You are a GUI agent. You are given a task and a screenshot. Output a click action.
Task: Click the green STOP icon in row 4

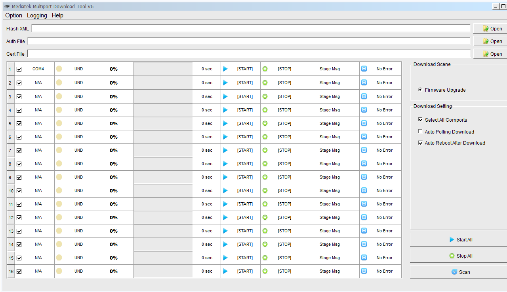click(x=265, y=110)
